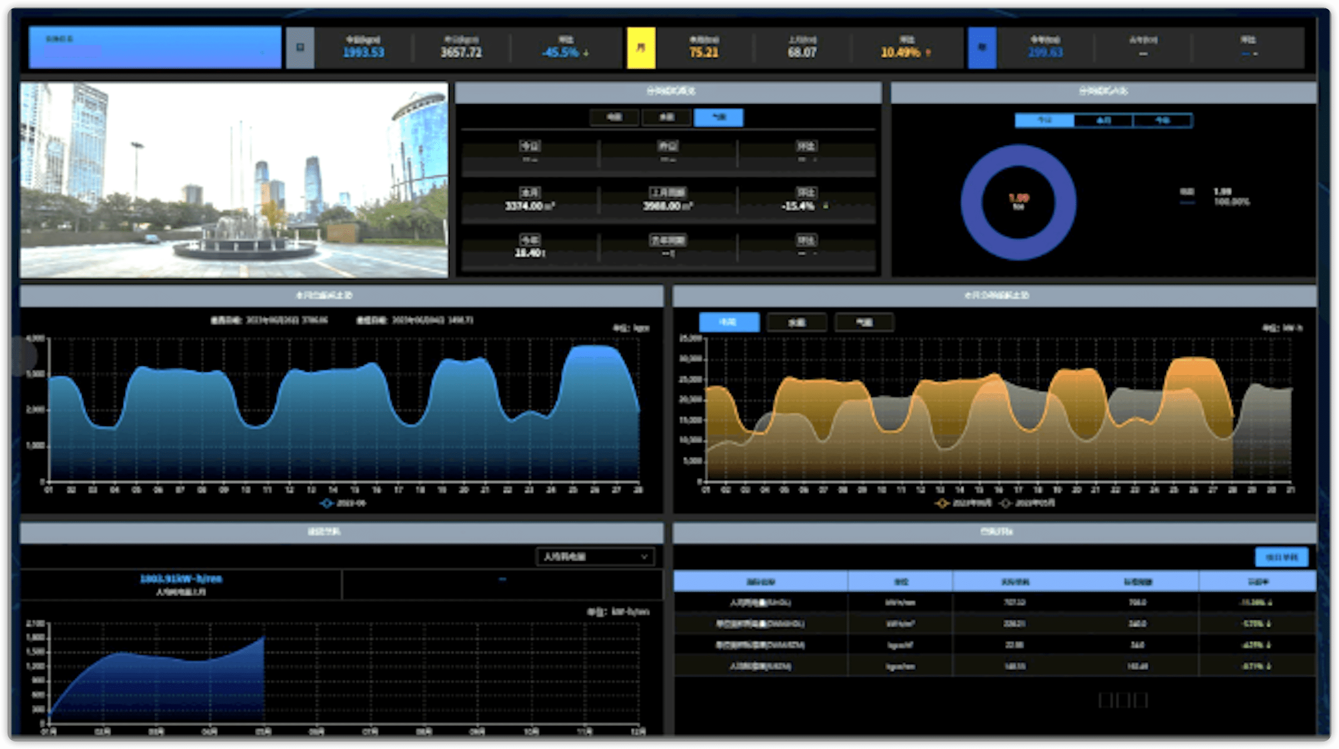The image size is (1339, 749).
Task: Click the gray day badge beside 1993.53
Action: point(300,48)
